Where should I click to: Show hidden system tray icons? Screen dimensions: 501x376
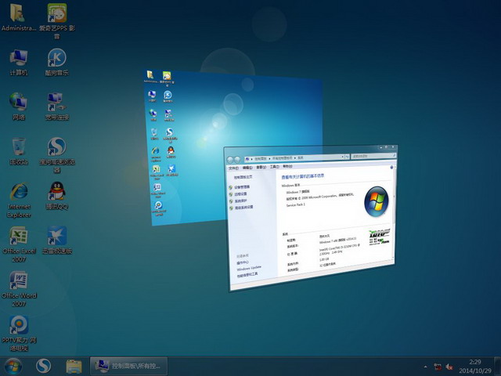[x=424, y=366]
